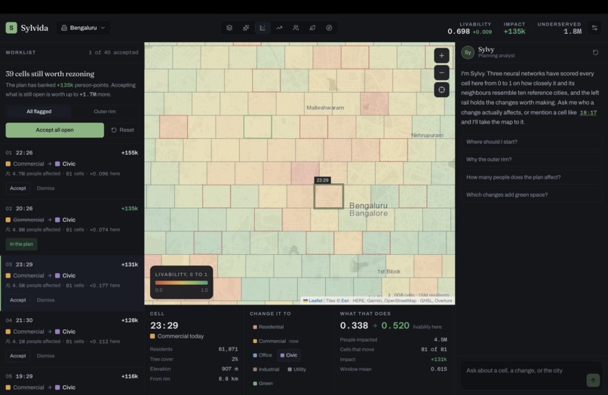The width and height of the screenshot is (608, 395).
Task: Zoom in on the map
Action: click(441, 56)
